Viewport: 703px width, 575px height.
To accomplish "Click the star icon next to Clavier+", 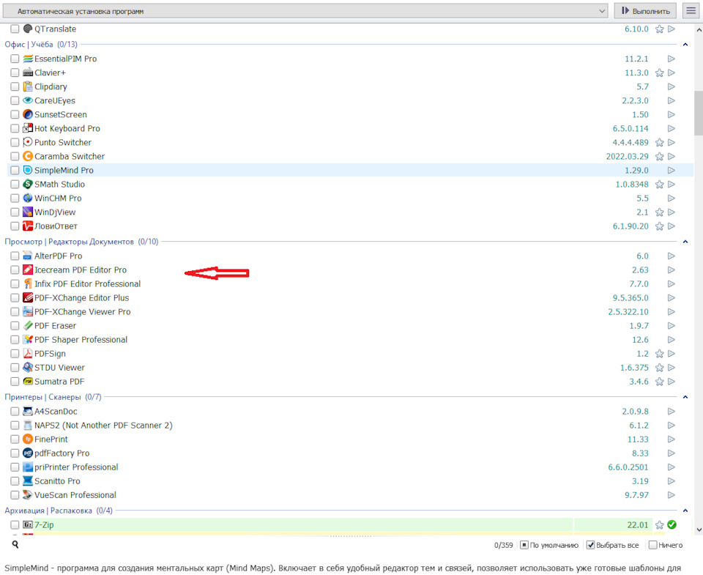I will tap(659, 73).
